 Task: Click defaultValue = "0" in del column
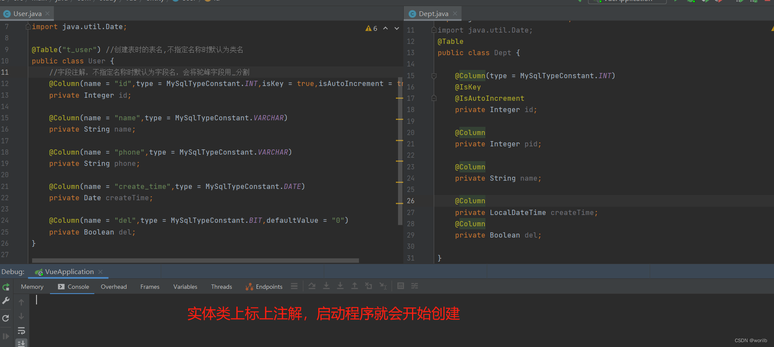pos(306,220)
